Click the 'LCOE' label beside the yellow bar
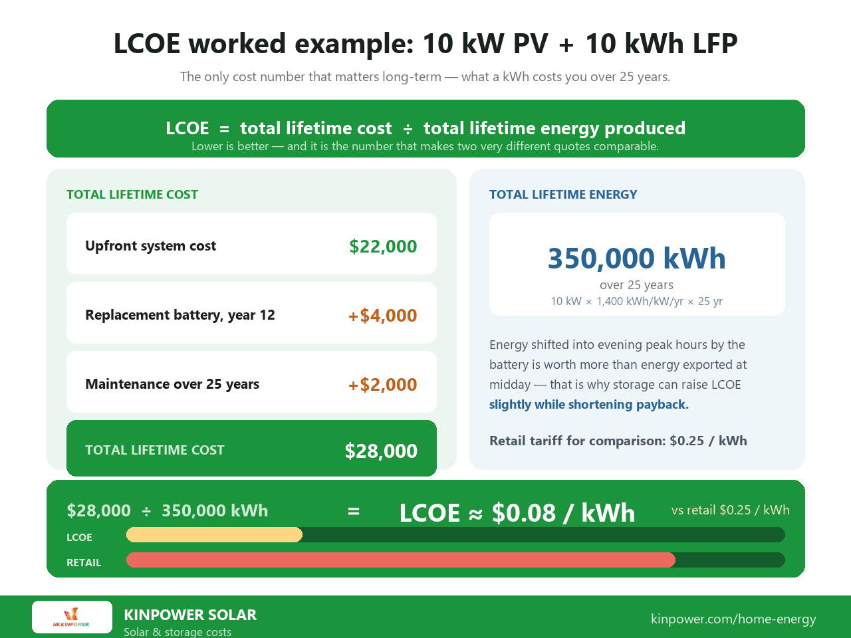 point(79,537)
